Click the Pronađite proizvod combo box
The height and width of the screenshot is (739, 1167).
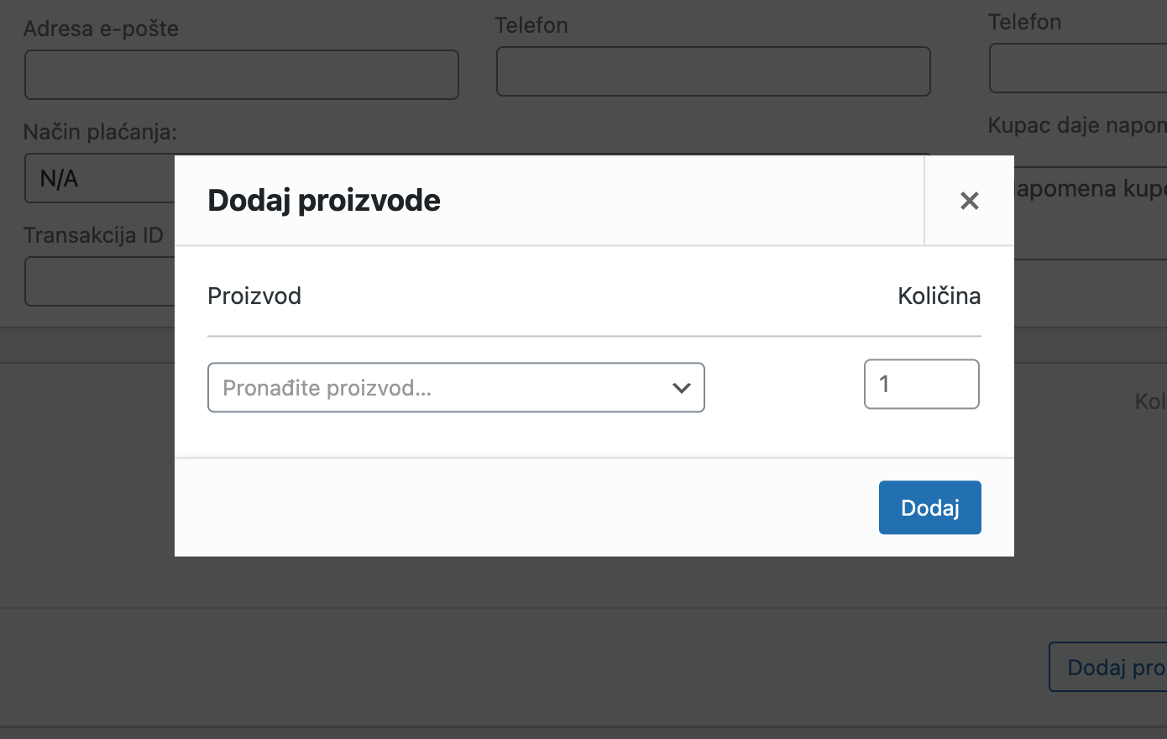point(456,387)
